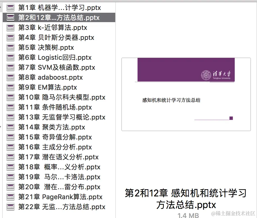Click the icon next to 第17章 潜在语义分析.pptx
257x218 pixels.
tap(10, 157)
